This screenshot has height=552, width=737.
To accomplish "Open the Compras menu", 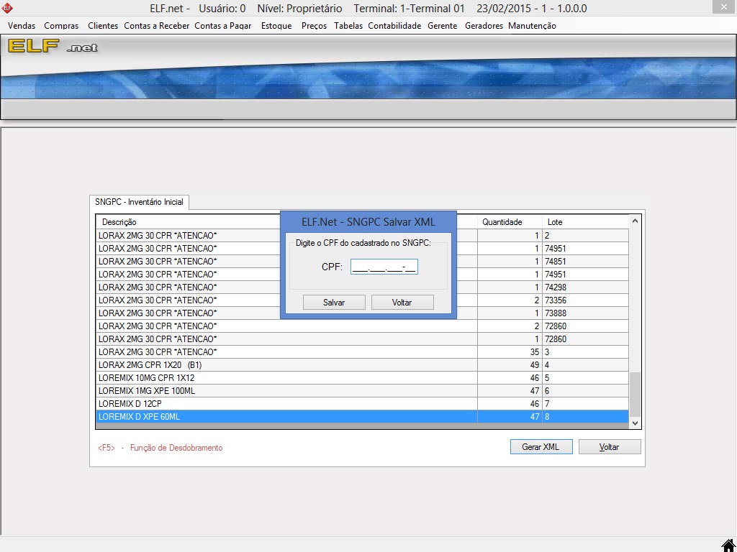I will (x=61, y=26).
